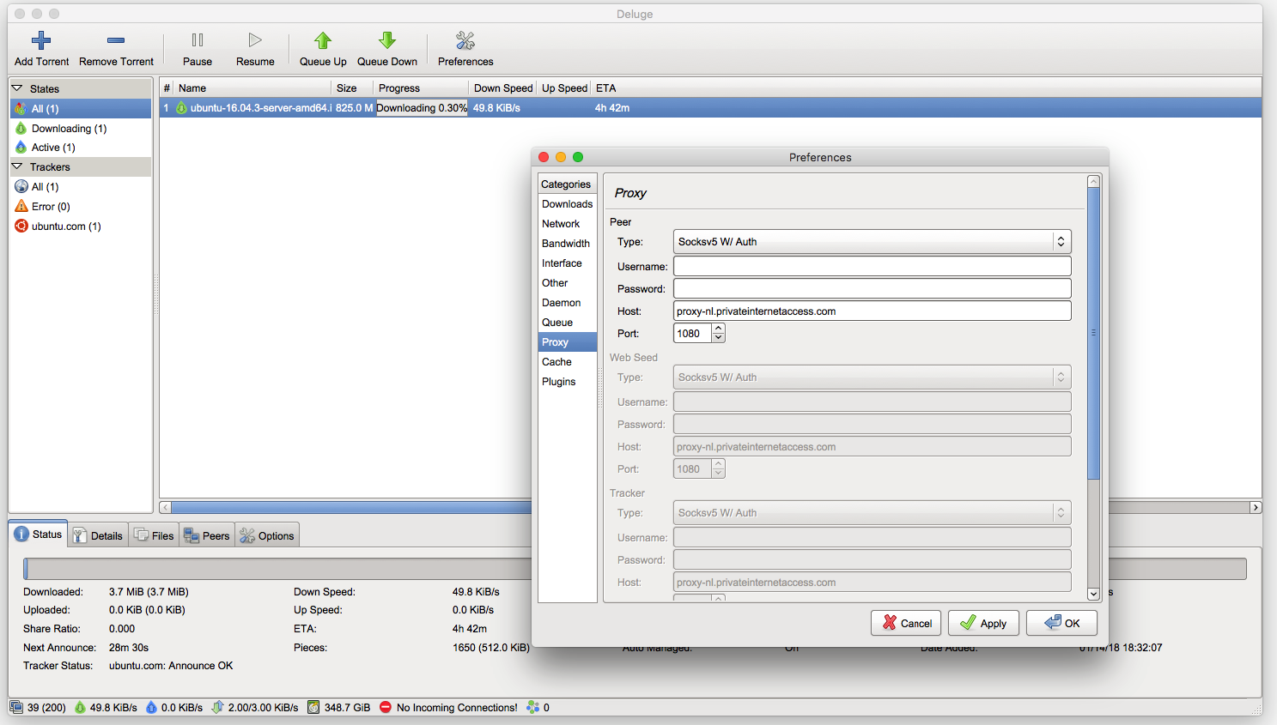Click the Preferences vertical scrollbar thumb

pos(1093,333)
